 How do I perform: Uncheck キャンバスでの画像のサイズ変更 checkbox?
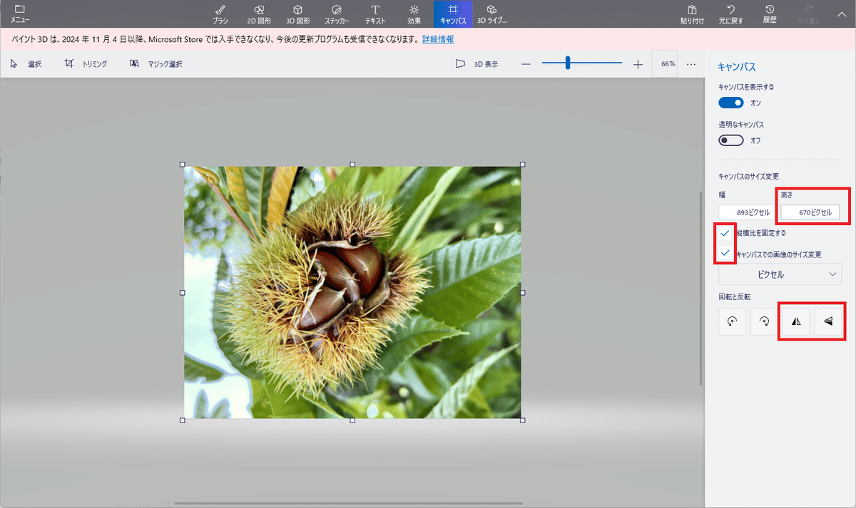(725, 253)
